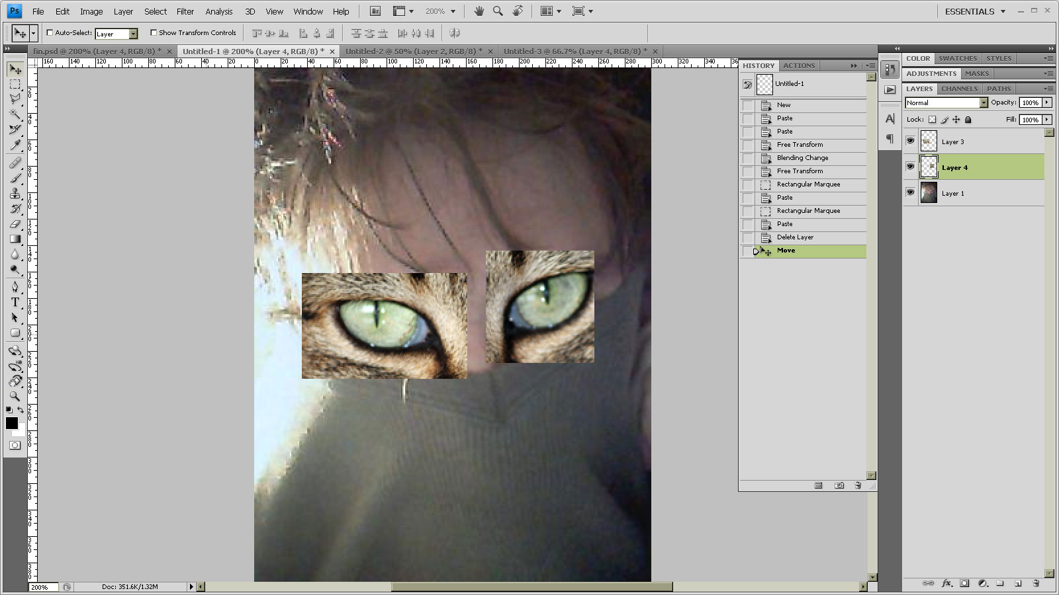
Task: Toggle lock image pixels brush icon
Action: click(x=944, y=120)
